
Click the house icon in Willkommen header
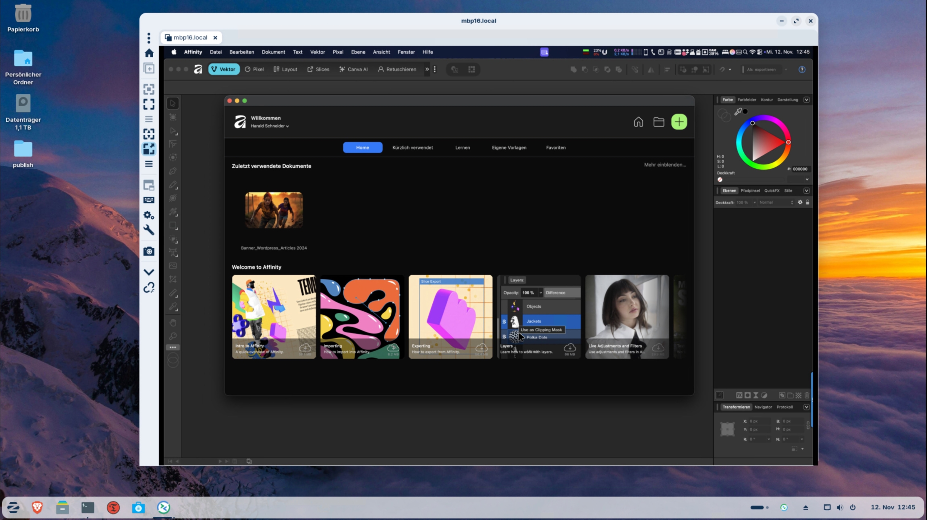(x=638, y=122)
